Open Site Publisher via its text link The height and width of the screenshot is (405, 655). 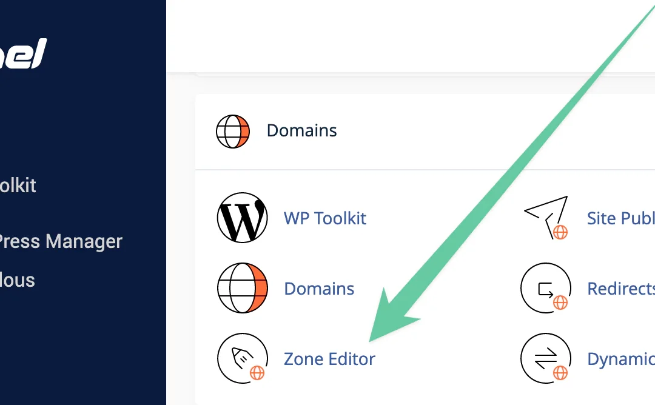tap(620, 218)
